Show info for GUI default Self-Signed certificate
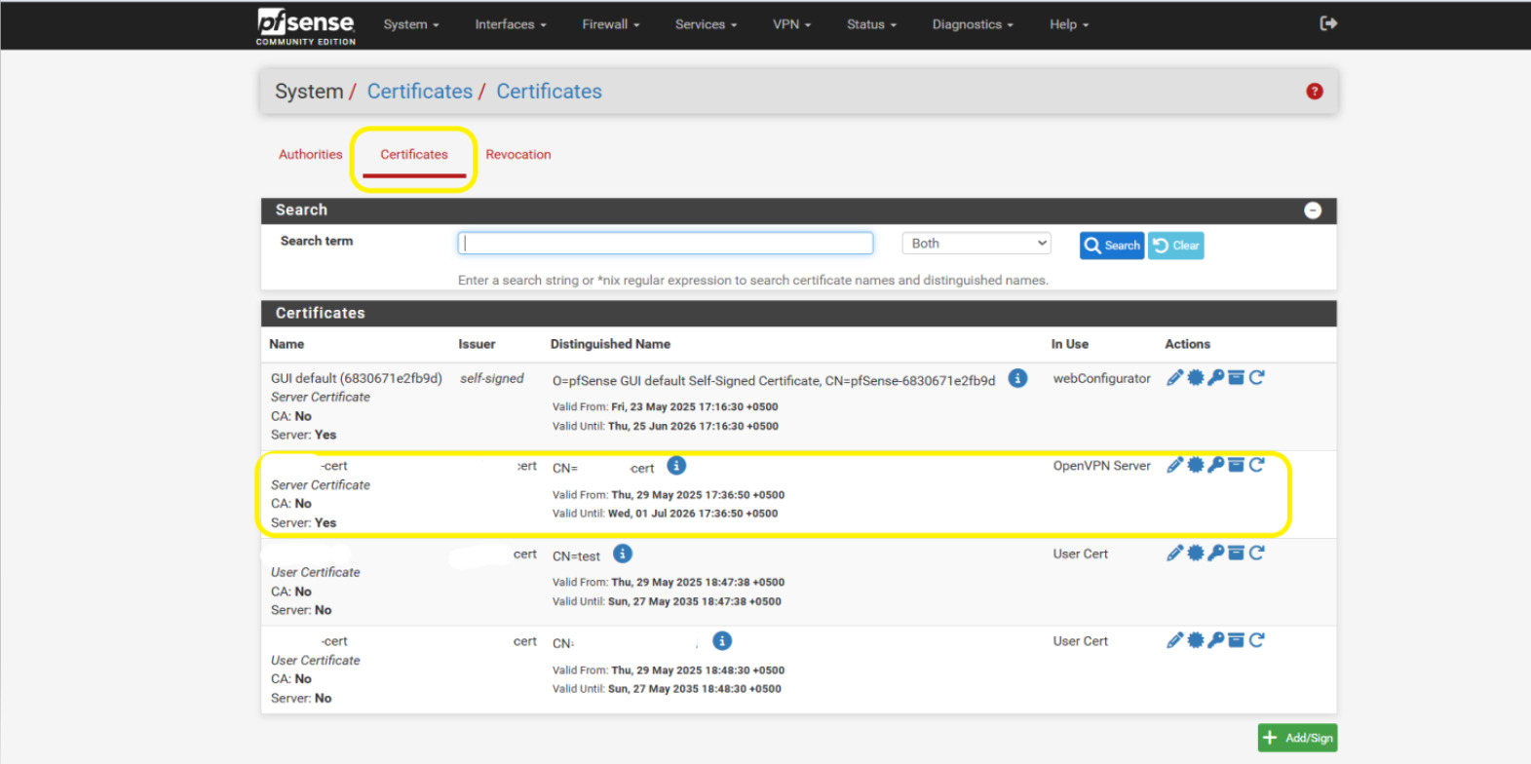The width and height of the screenshot is (1531, 764). coord(1017,379)
